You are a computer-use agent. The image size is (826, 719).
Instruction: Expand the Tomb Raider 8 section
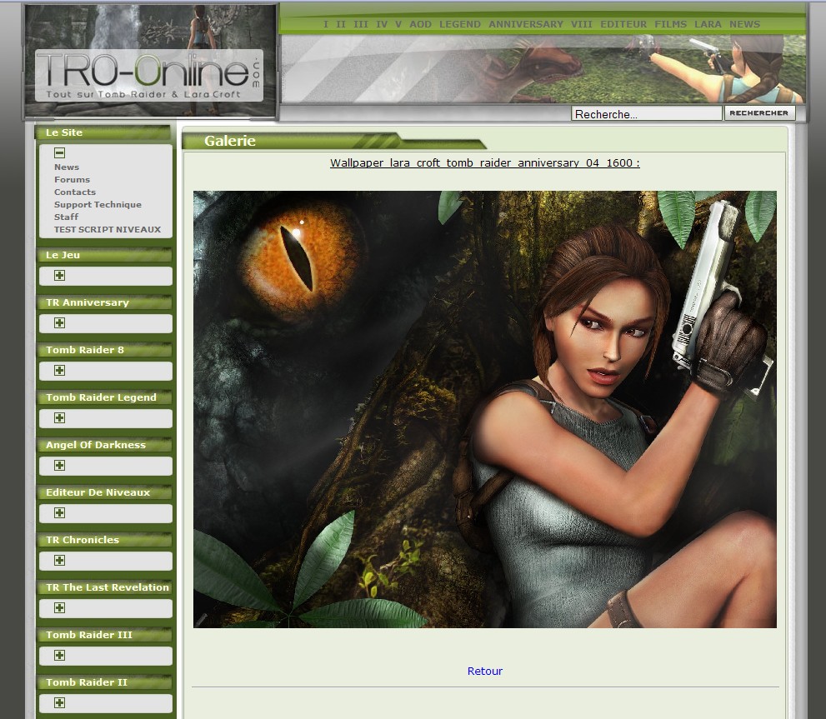[59, 370]
